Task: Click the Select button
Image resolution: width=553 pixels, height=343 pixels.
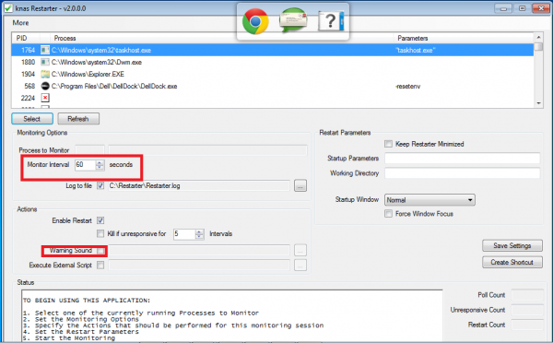Action: (32, 119)
